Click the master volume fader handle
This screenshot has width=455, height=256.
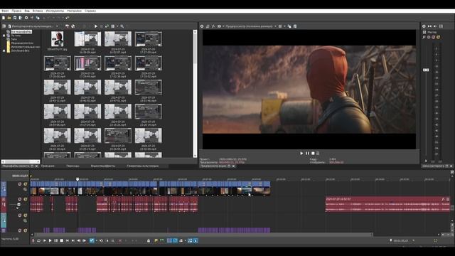coord(426,70)
